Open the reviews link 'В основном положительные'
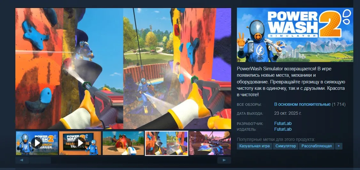The height and width of the screenshot is (170, 360). [302, 104]
